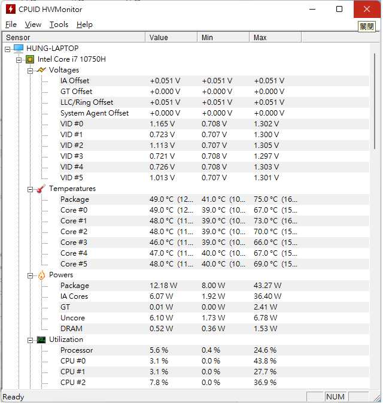Collapse the Intel Core i7 10750H node
The width and height of the screenshot is (383, 403).
[19, 60]
